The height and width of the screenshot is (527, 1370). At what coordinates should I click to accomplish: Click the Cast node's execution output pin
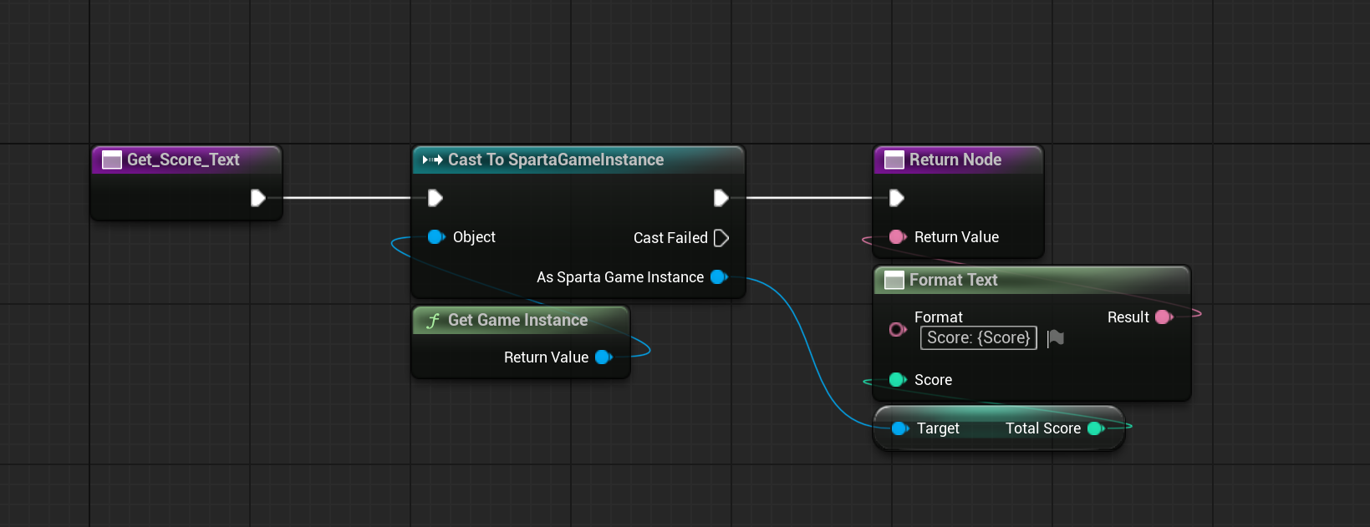(x=721, y=198)
